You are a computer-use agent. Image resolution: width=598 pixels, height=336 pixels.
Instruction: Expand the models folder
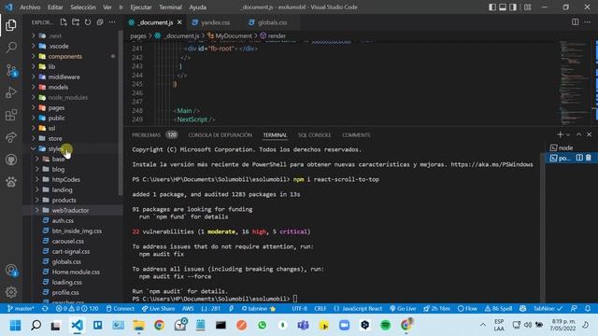(x=58, y=87)
